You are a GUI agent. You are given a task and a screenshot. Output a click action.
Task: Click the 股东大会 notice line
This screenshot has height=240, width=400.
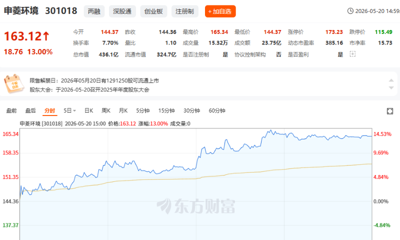click(89, 90)
